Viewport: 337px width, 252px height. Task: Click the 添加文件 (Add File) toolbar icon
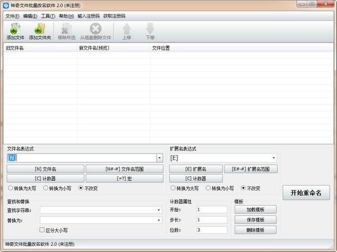click(x=16, y=29)
